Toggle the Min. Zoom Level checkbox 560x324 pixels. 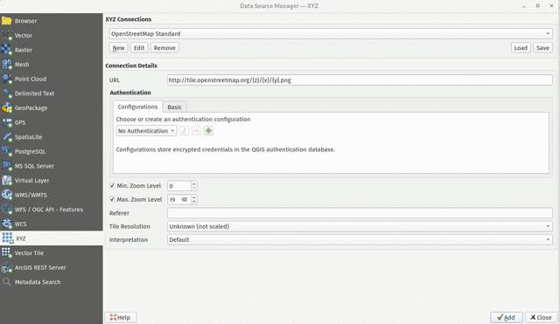112,185
